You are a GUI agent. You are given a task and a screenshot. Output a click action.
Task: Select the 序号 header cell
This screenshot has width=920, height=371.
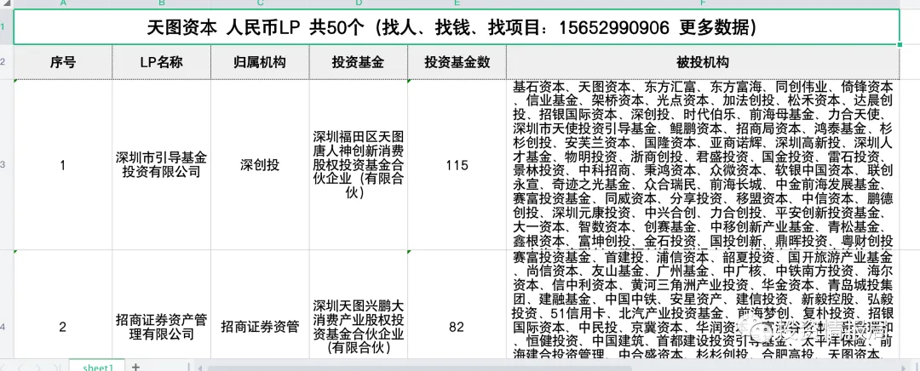coord(63,62)
